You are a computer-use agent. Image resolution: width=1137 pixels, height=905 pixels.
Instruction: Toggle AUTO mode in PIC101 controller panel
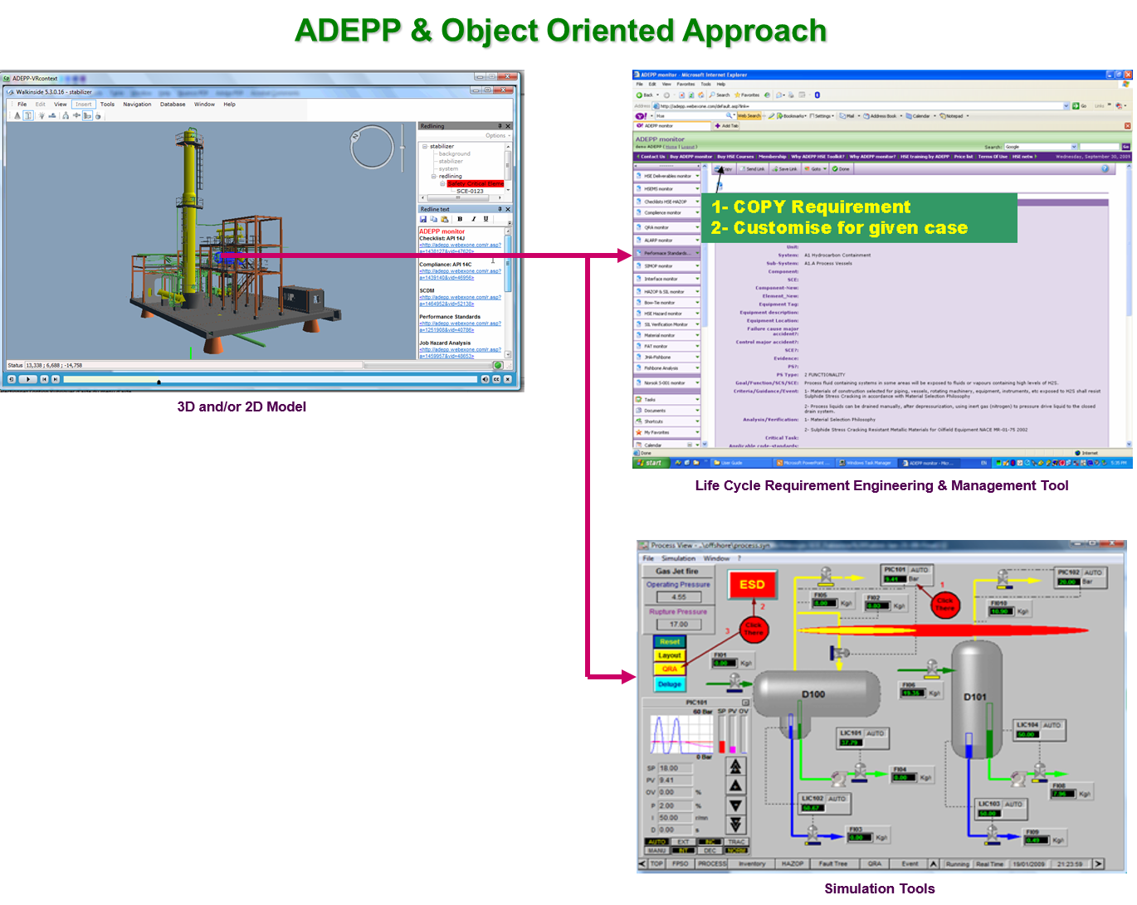(x=656, y=842)
